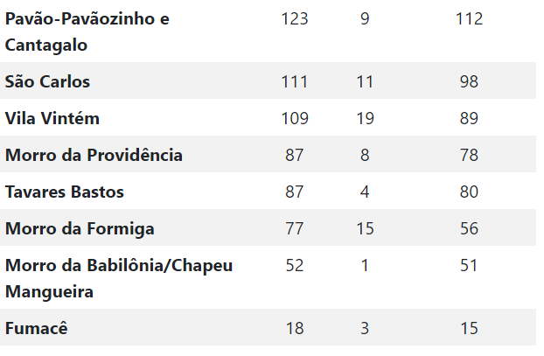Select the Morro da Providência label
The height and width of the screenshot is (356, 544).
[x=94, y=155]
